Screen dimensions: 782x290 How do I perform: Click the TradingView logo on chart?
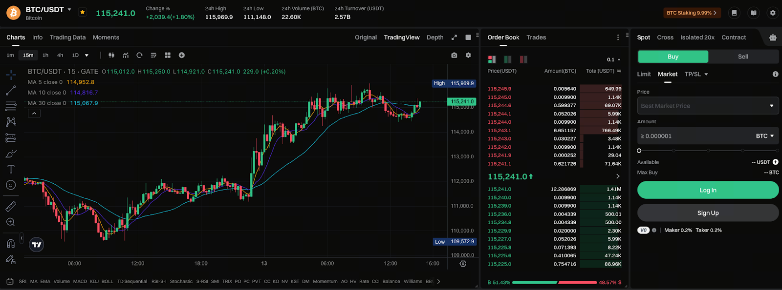click(x=37, y=245)
